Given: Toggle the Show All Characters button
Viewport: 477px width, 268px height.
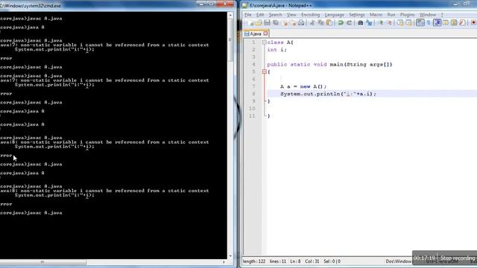Looking at the screenshot, I should (x=429, y=23).
